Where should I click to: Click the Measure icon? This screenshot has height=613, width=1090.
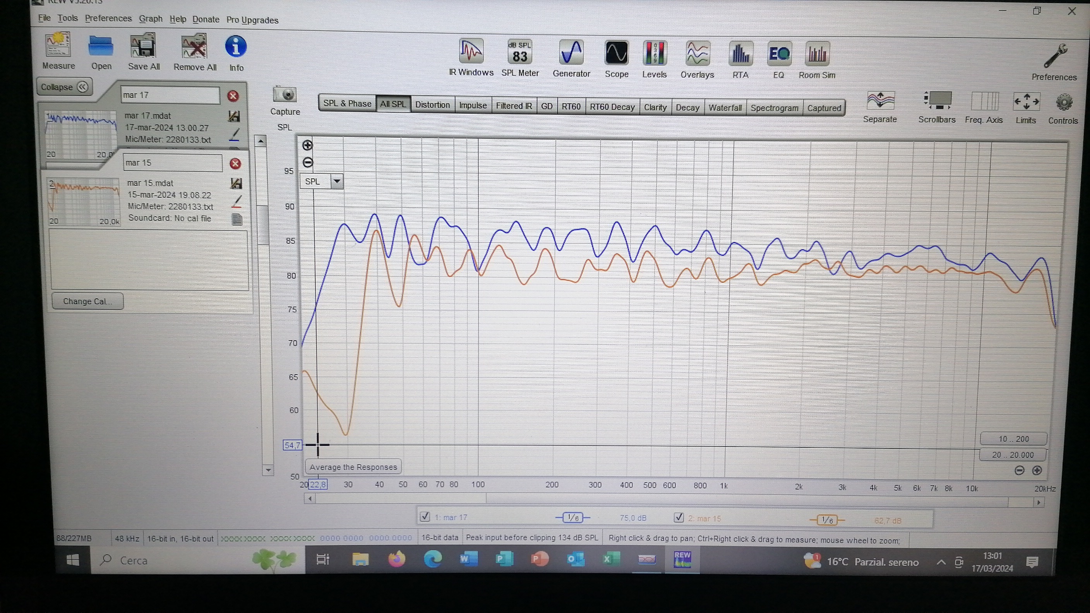pos(58,46)
